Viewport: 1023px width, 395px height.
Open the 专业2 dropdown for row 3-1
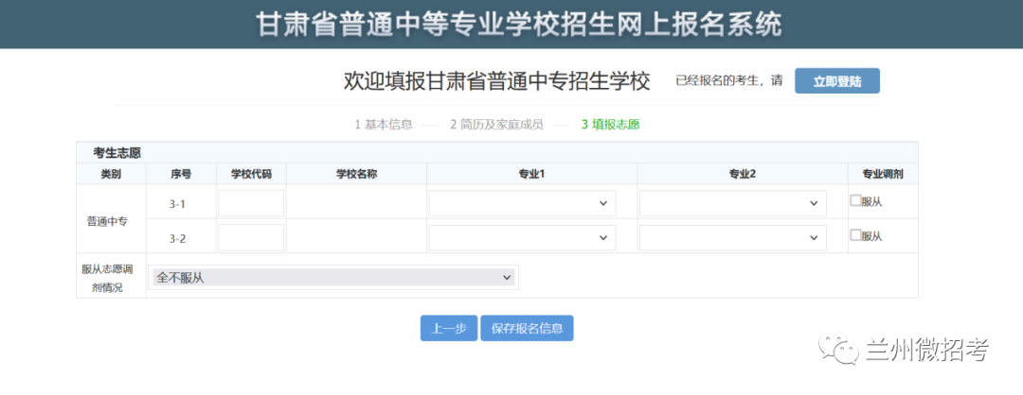point(732,203)
